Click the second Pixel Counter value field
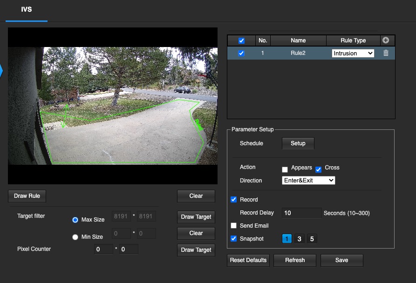Viewport: 416px width, 283px height. pyautogui.click(x=129, y=249)
